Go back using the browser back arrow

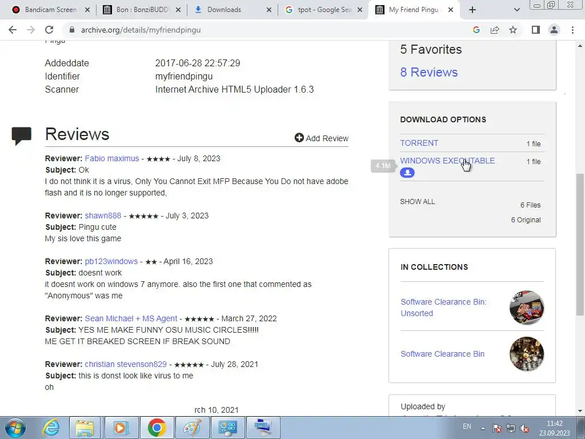pyautogui.click(x=13, y=30)
